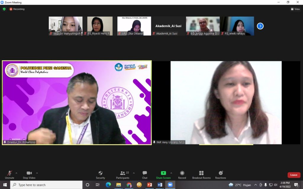
Task: Open Windows Start menu
Action: 5,185
